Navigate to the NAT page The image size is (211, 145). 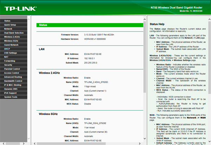coord(6,57)
